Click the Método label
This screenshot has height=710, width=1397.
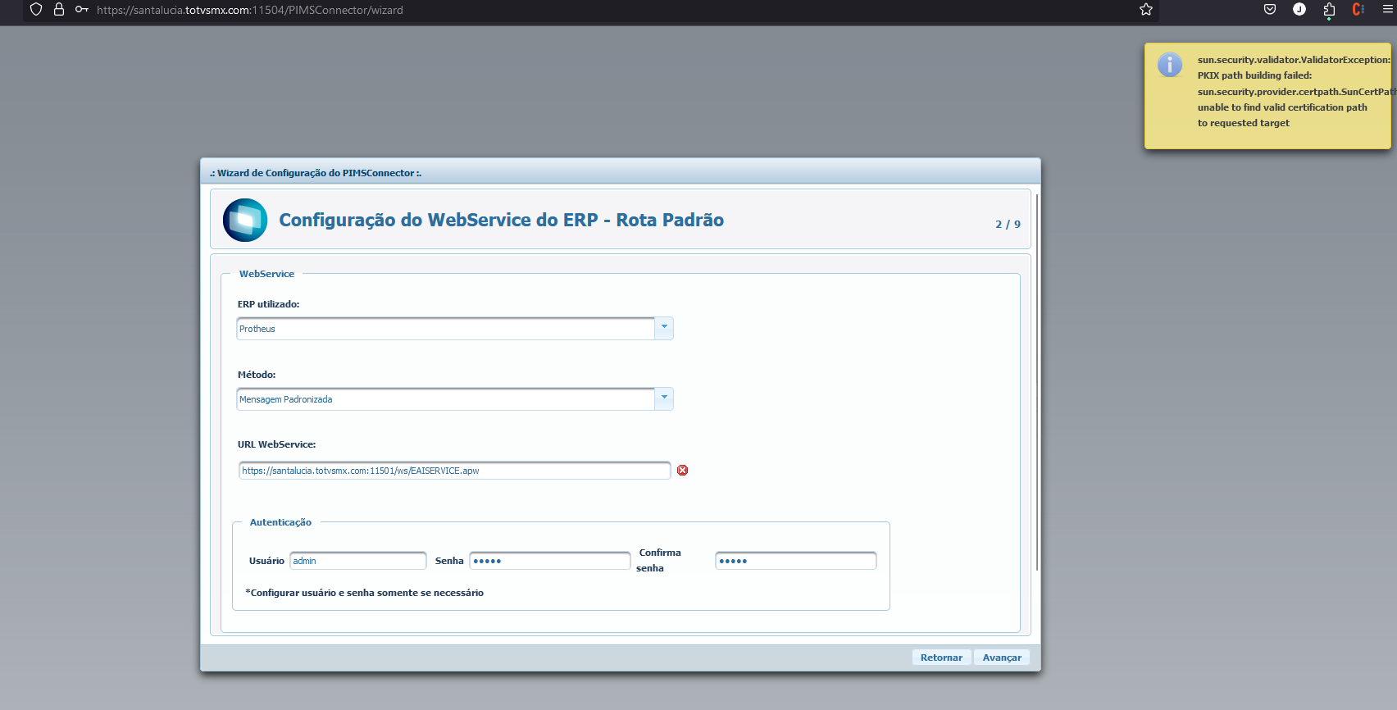[x=257, y=375]
